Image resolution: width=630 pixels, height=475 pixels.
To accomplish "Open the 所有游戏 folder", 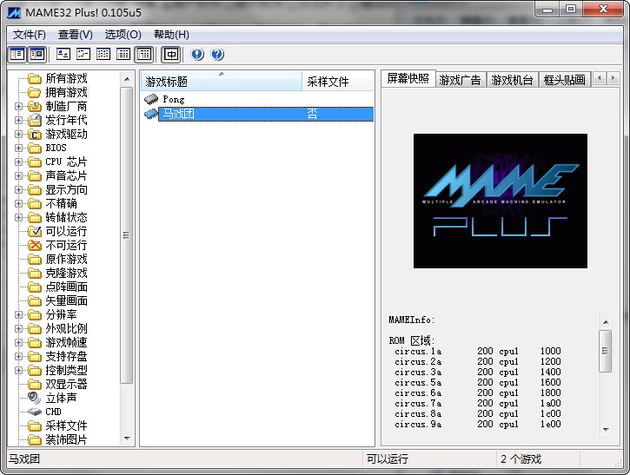I will tap(66, 78).
